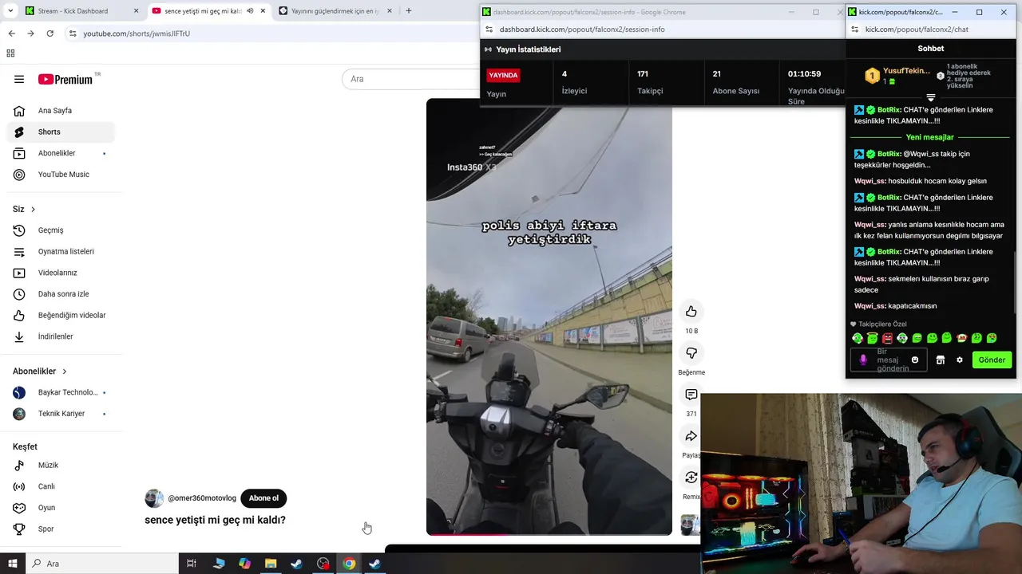Image resolution: width=1022 pixels, height=574 pixels.
Task: Click the Windows taskbar Ara search box
Action: pos(101,564)
